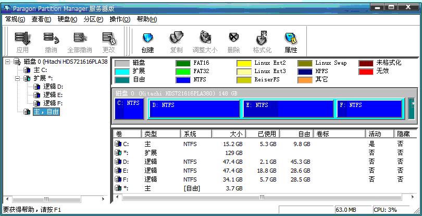Image resolution: width=422 pixels, height=216 pixels.
Task: Open the 硬盘(K) menu
Action: 67,19
